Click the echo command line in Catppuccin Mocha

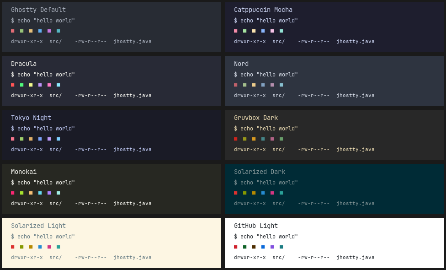click(x=266, y=21)
